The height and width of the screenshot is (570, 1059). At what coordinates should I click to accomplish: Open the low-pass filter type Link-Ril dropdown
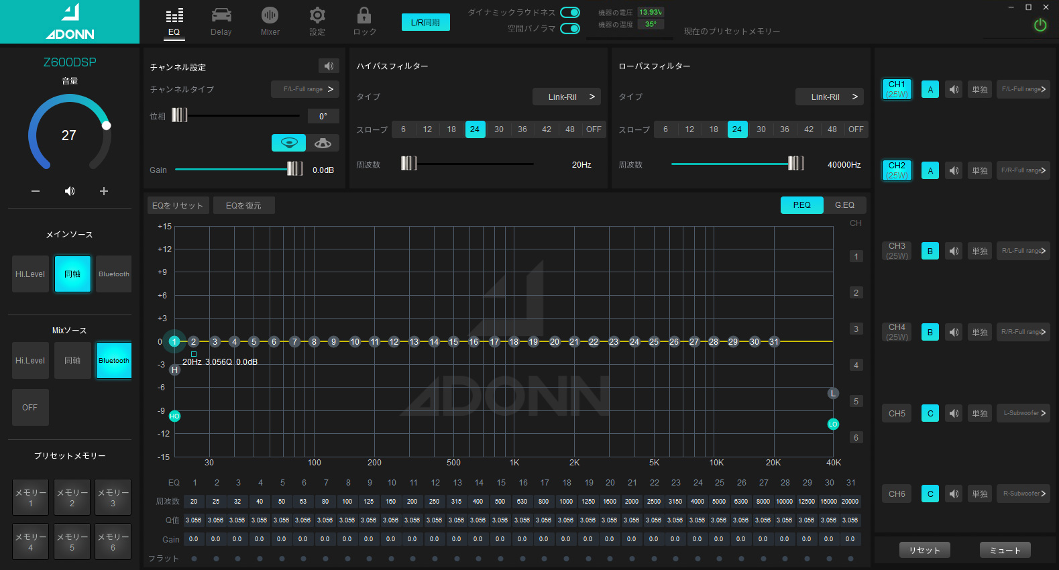coord(830,97)
